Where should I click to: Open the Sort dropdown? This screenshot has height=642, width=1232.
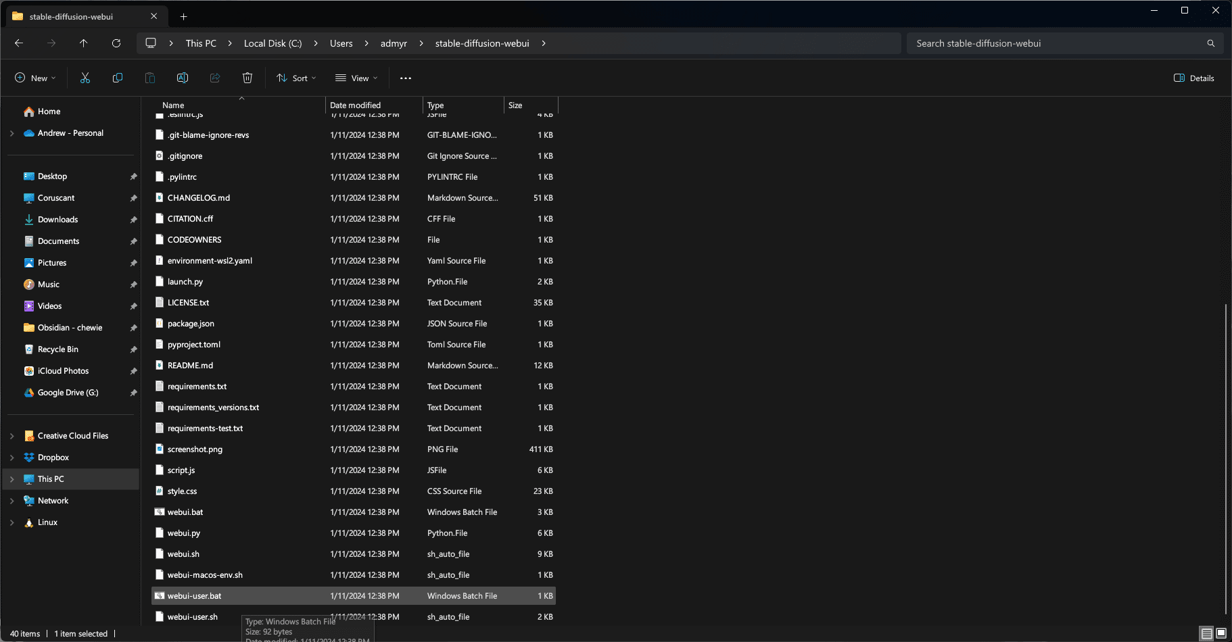pos(296,78)
